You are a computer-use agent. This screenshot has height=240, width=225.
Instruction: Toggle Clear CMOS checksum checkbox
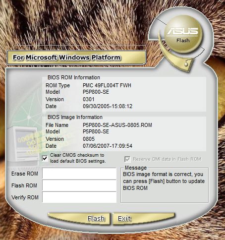click(45, 159)
